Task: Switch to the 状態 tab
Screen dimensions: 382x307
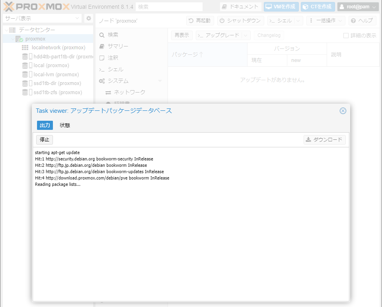Action: pos(65,125)
